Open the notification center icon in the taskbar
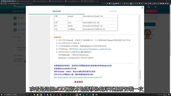 169,95
